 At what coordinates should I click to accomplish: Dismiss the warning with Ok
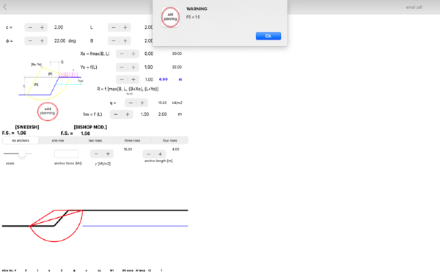[x=268, y=36]
